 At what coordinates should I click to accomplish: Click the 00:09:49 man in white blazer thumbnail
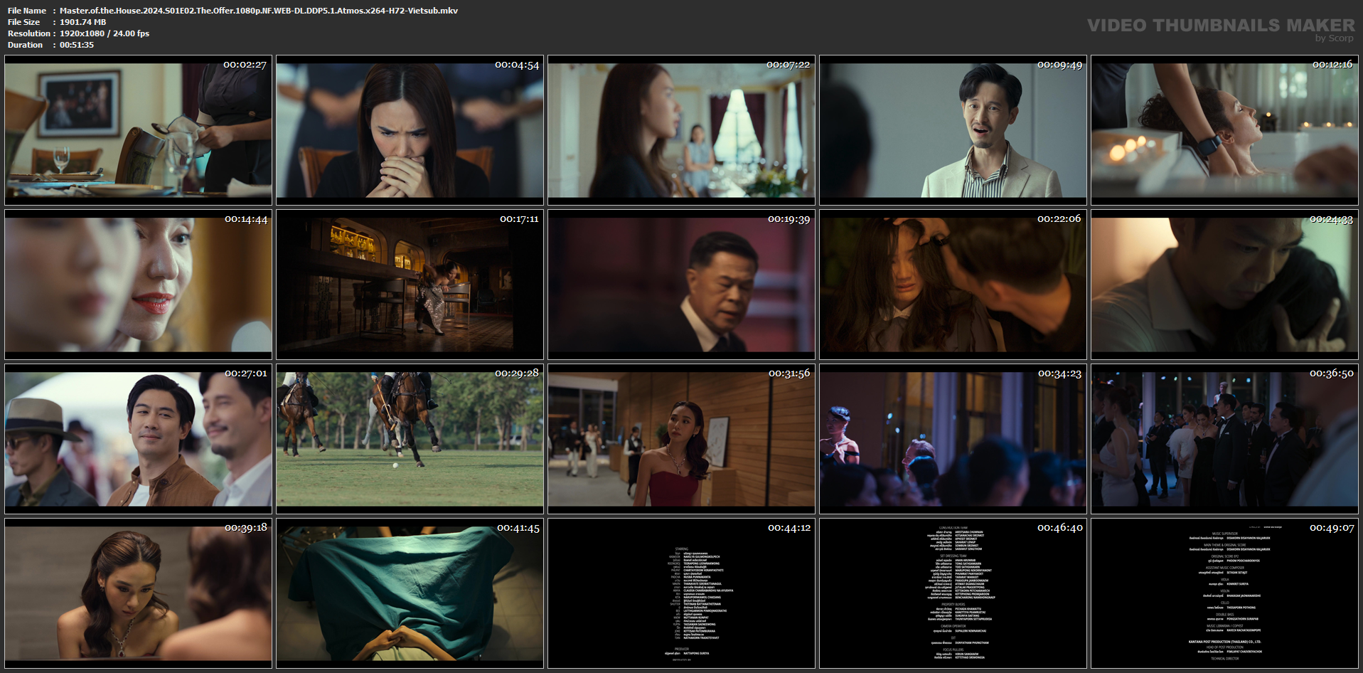point(953,130)
